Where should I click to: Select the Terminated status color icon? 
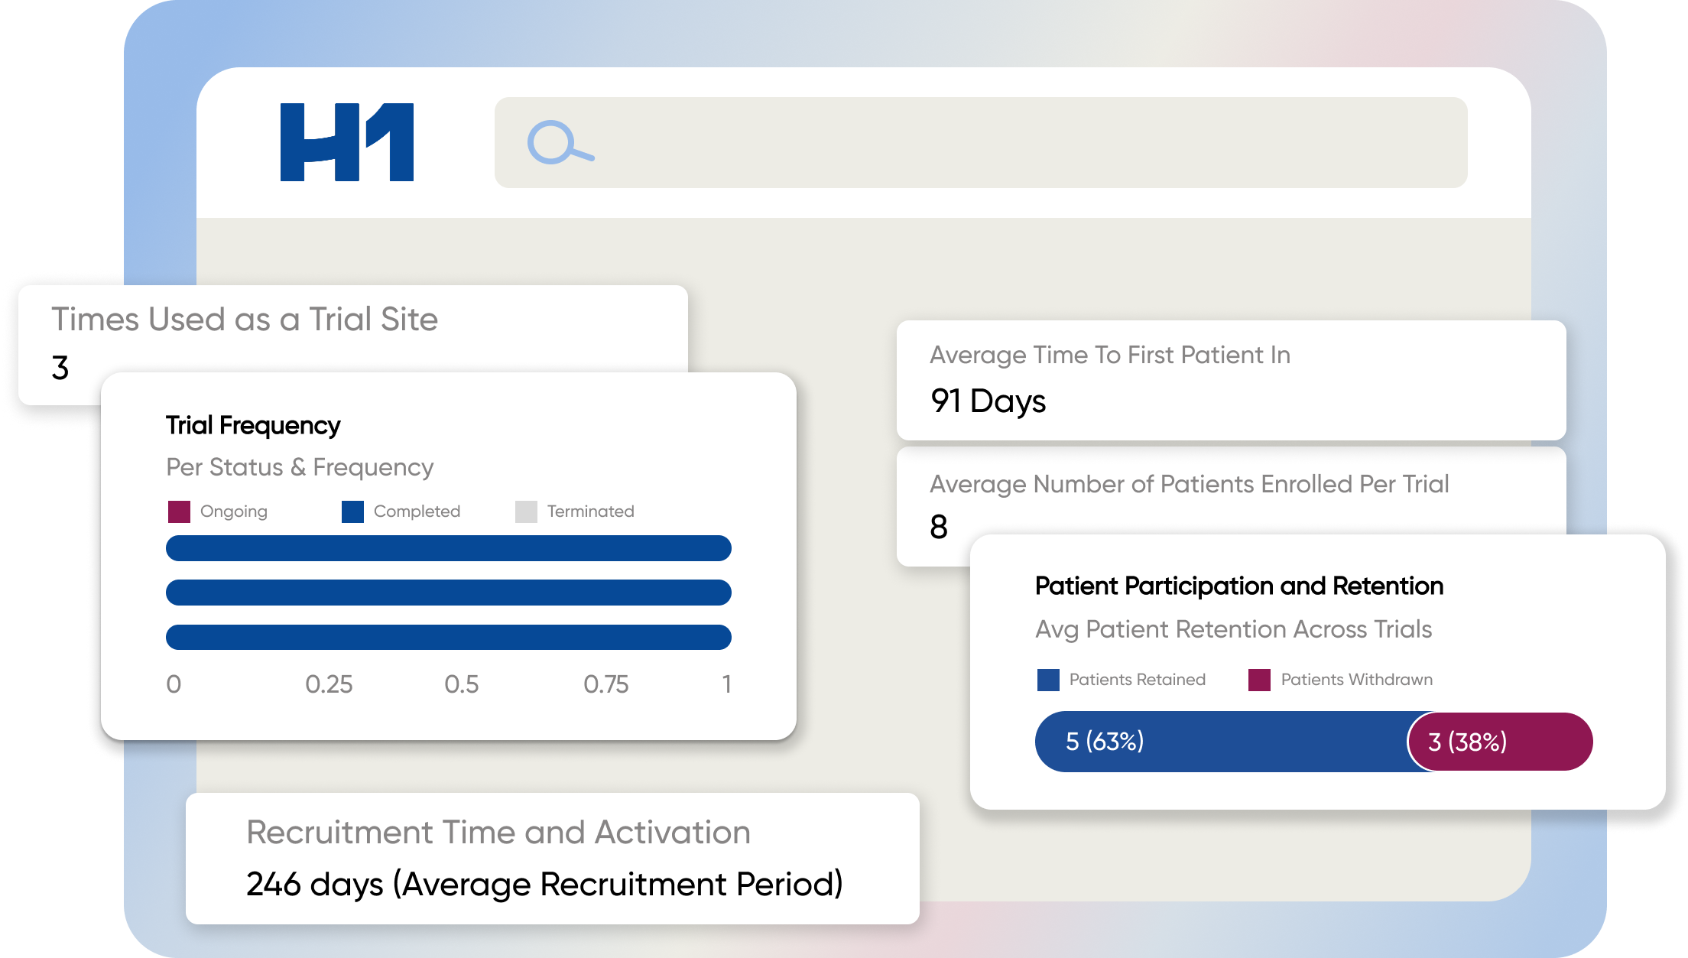(526, 511)
